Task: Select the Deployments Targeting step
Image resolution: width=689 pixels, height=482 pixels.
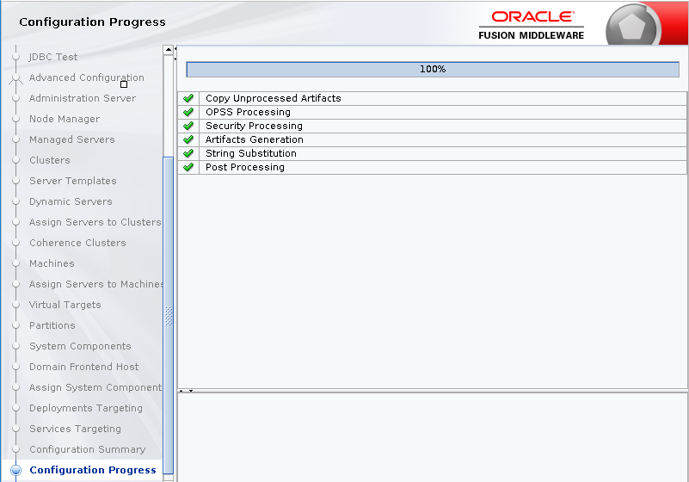Action: coord(85,408)
